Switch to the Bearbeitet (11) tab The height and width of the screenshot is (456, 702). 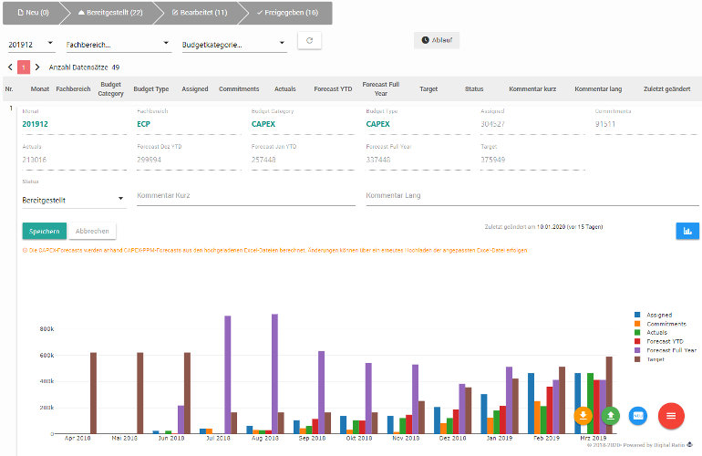click(199, 13)
